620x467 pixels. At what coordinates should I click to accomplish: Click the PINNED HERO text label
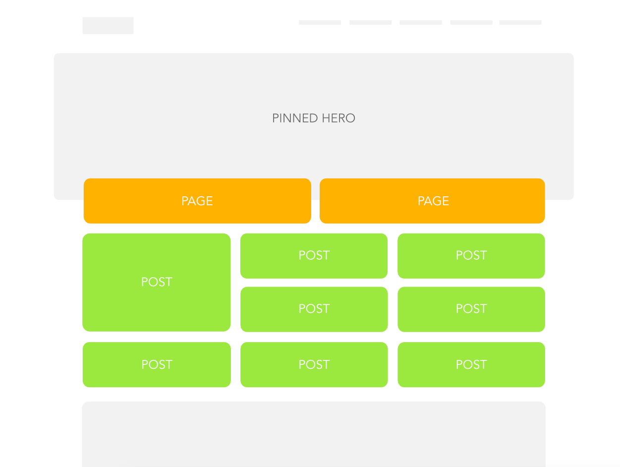(x=314, y=118)
